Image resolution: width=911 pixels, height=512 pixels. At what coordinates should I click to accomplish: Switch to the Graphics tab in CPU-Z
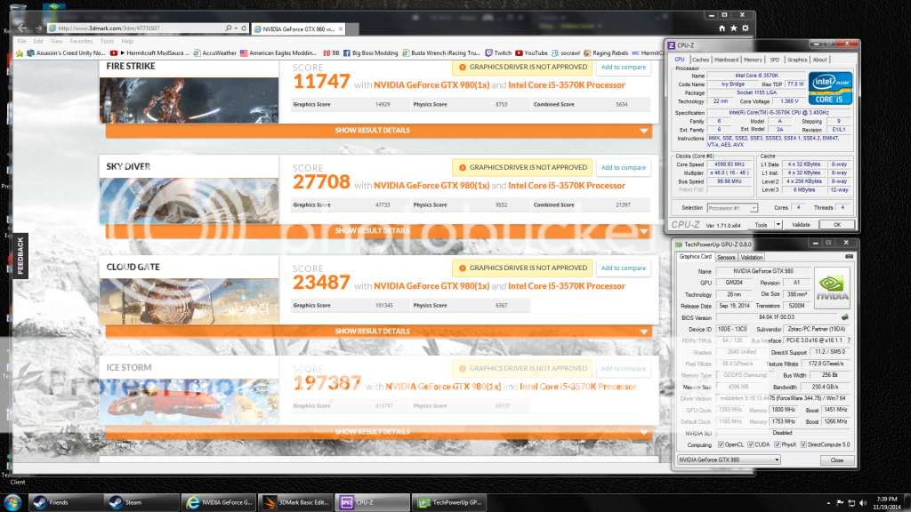pos(797,60)
